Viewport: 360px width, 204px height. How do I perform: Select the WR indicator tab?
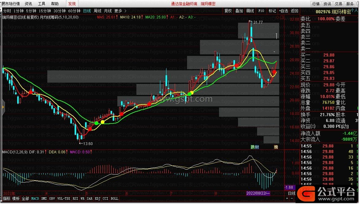pyautogui.click(x=82, y=198)
